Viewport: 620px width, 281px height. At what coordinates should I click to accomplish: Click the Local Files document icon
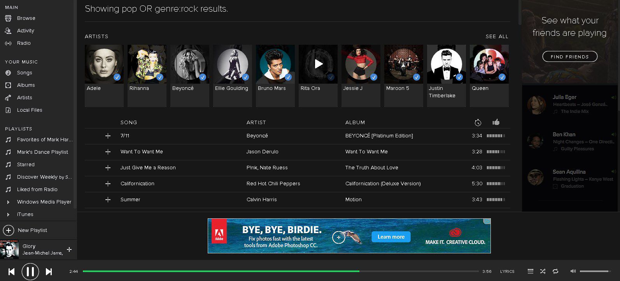tap(8, 110)
